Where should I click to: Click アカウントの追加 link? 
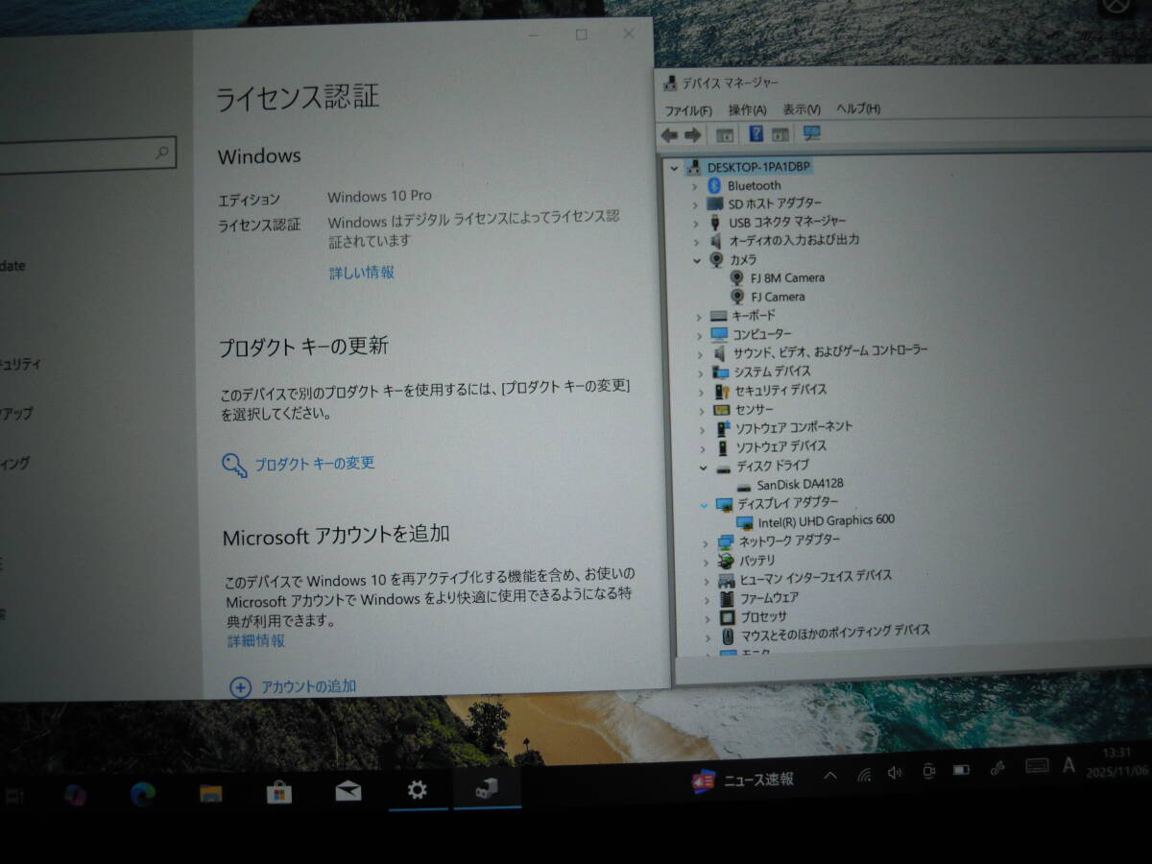click(309, 686)
